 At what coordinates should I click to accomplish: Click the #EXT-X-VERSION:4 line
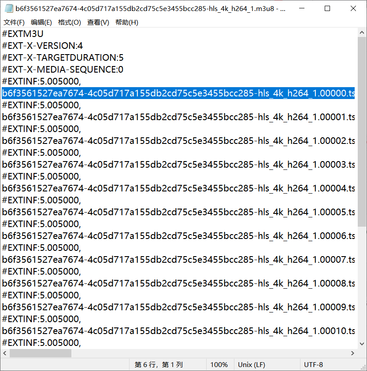(x=42, y=46)
